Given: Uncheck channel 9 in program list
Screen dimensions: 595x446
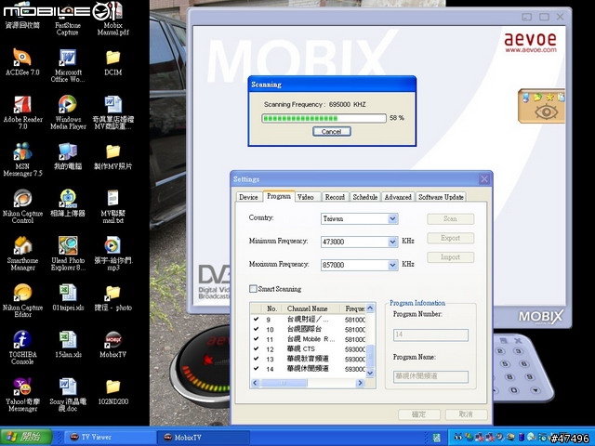Looking at the screenshot, I should (x=257, y=320).
